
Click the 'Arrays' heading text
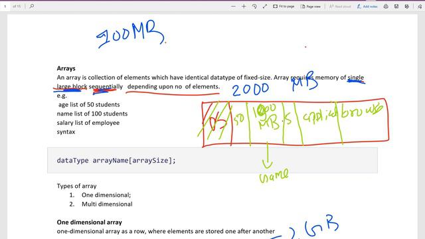coord(66,68)
